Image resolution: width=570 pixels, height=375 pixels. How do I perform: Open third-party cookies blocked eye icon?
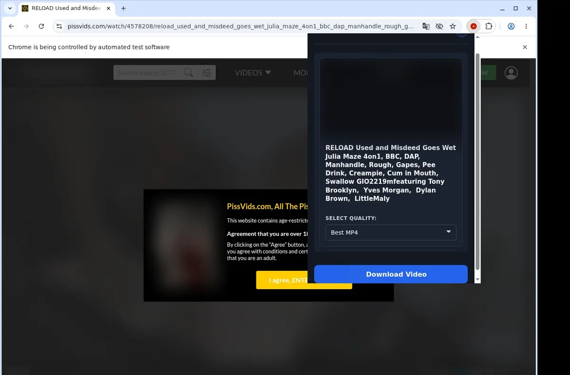click(439, 27)
